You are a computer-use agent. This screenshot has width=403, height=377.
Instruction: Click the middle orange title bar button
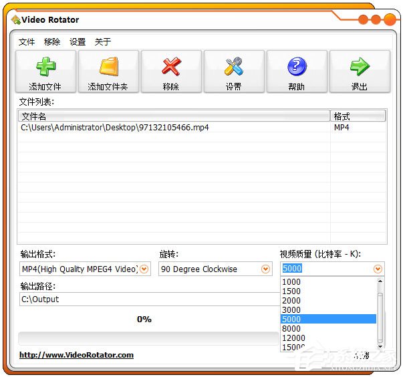click(x=376, y=19)
